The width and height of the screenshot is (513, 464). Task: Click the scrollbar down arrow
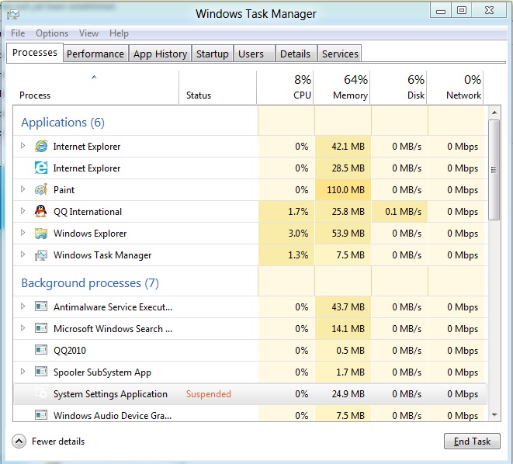click(494, 415)
